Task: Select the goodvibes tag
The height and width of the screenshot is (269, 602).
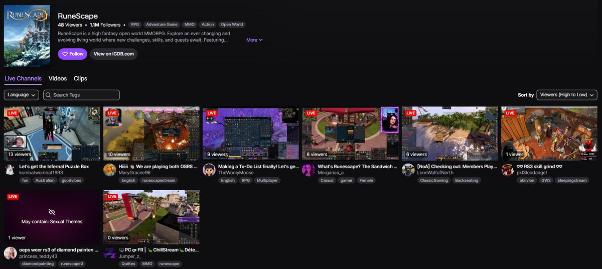Action: (x=71, y=180)
